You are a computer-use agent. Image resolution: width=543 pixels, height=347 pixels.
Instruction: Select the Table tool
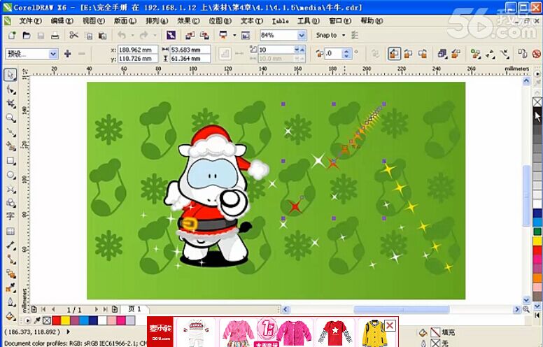[x=10, y=231]
